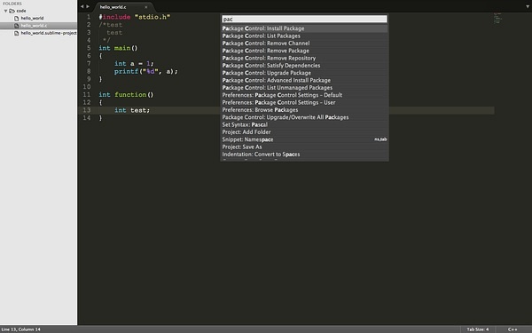532x333 pixels.
Task: Click the #include "stdio.h" line
Action: (x=135, y=17)
